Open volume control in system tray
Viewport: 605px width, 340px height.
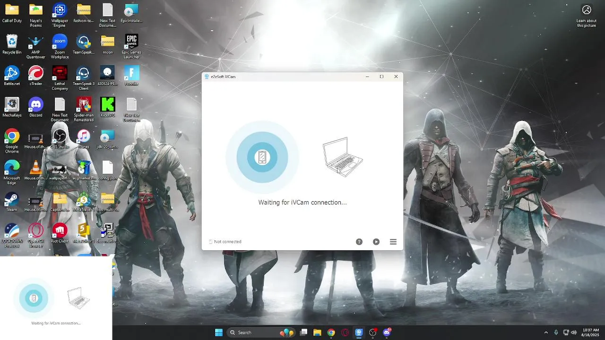574,332
